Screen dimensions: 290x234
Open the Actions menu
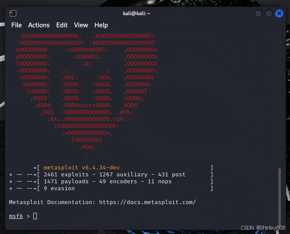point(39,25)
